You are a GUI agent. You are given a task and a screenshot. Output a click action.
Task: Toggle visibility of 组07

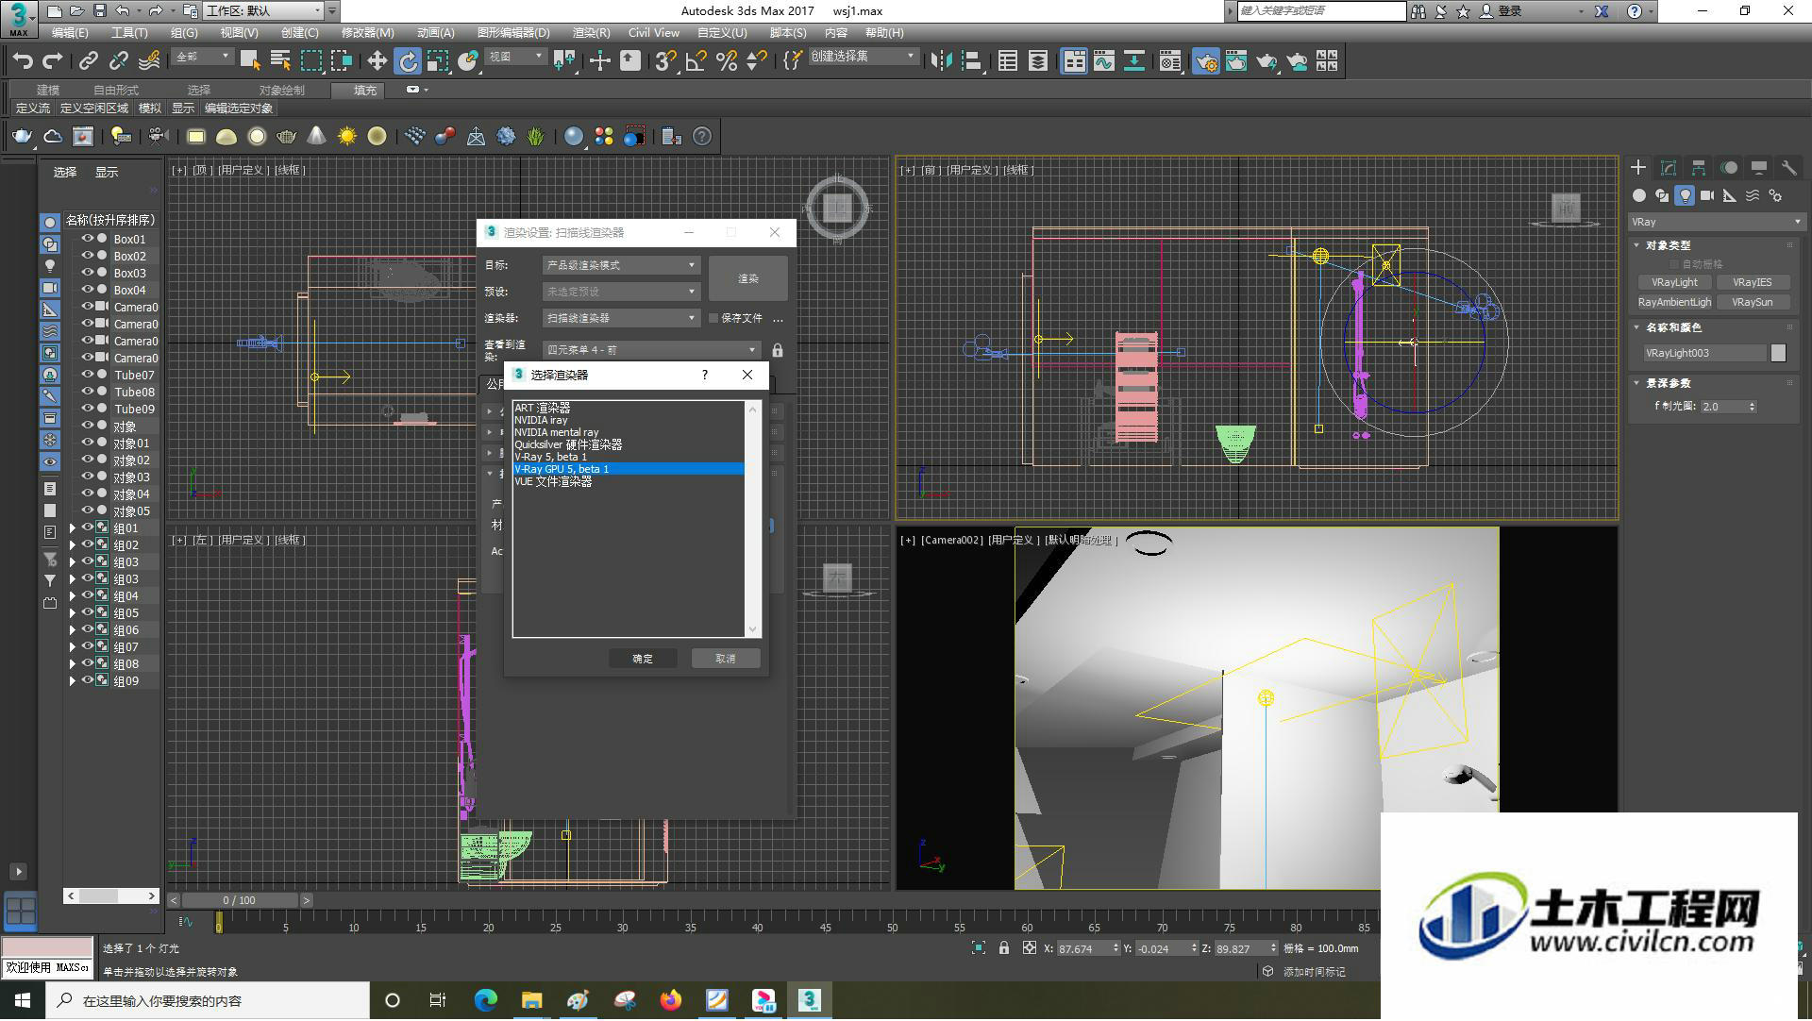[87, 646]
